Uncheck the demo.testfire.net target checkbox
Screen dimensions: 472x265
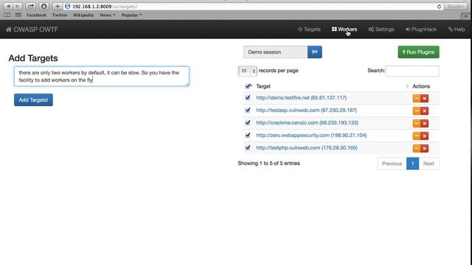[x=248, y=98]
